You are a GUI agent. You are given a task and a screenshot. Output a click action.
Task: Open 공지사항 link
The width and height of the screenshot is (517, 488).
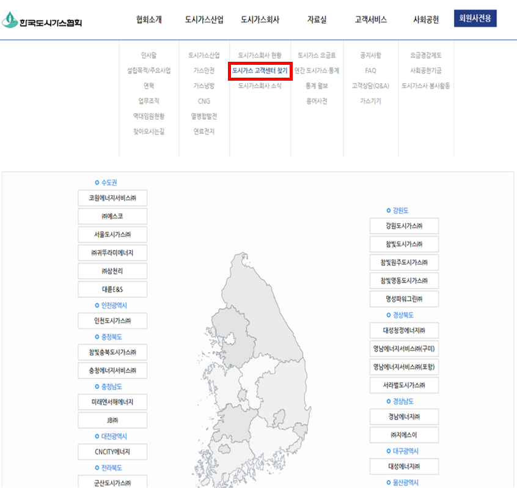click(371, 55)
